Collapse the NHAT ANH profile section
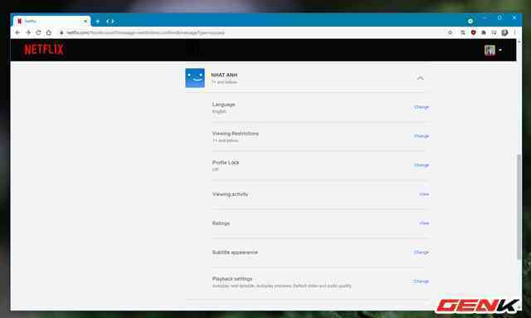Image resolution: width=531 pixels, height=318 pixels. coord(420,78)
